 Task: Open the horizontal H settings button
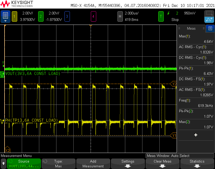[120, 17]
